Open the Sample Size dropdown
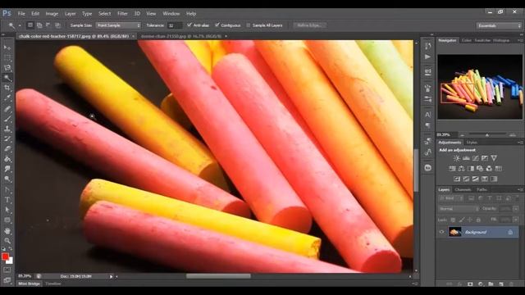525x295 pixels. (x=118, y=25)
